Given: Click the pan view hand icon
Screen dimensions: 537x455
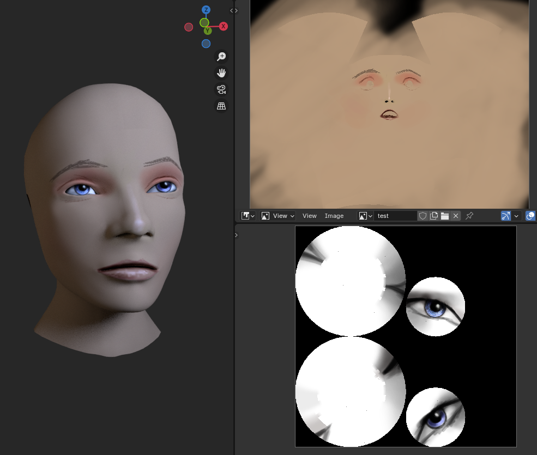Looking at the screenshot, I should click(x=221, y=73).
